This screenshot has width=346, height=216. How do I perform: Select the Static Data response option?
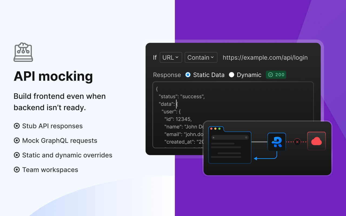click(x=188, y=75)
